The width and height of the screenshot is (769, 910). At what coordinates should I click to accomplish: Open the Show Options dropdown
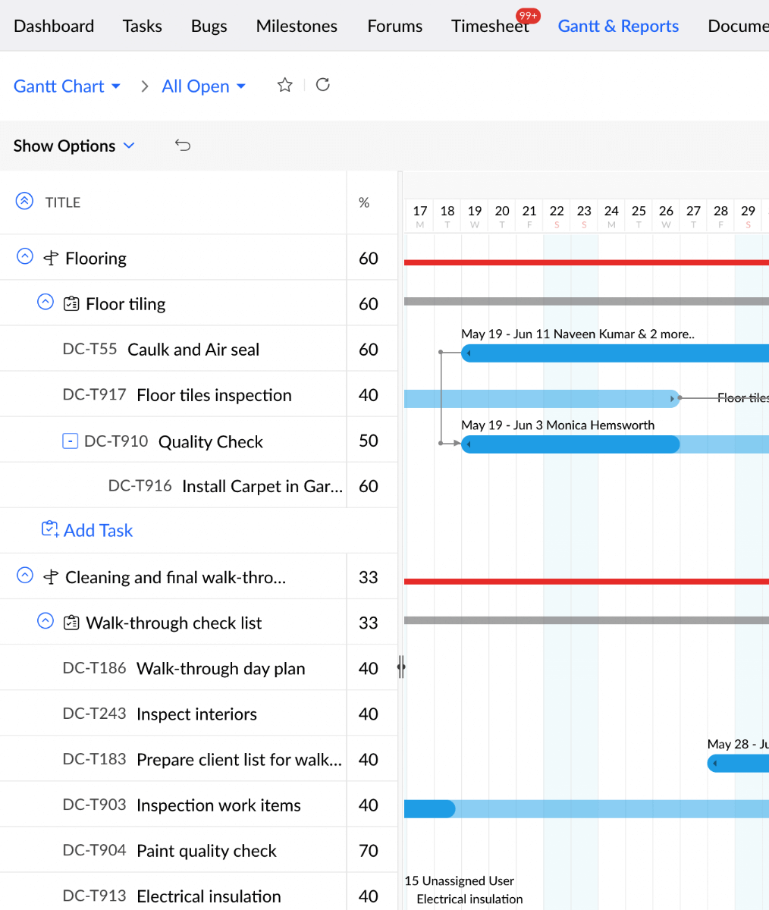[74, 145]
